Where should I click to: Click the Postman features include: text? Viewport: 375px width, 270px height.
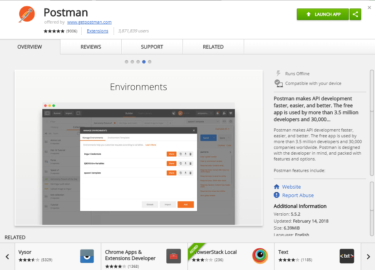(x=300, y=170)
